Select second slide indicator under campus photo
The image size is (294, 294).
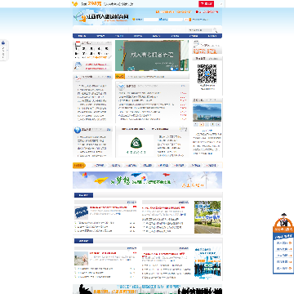coord(202,124)
